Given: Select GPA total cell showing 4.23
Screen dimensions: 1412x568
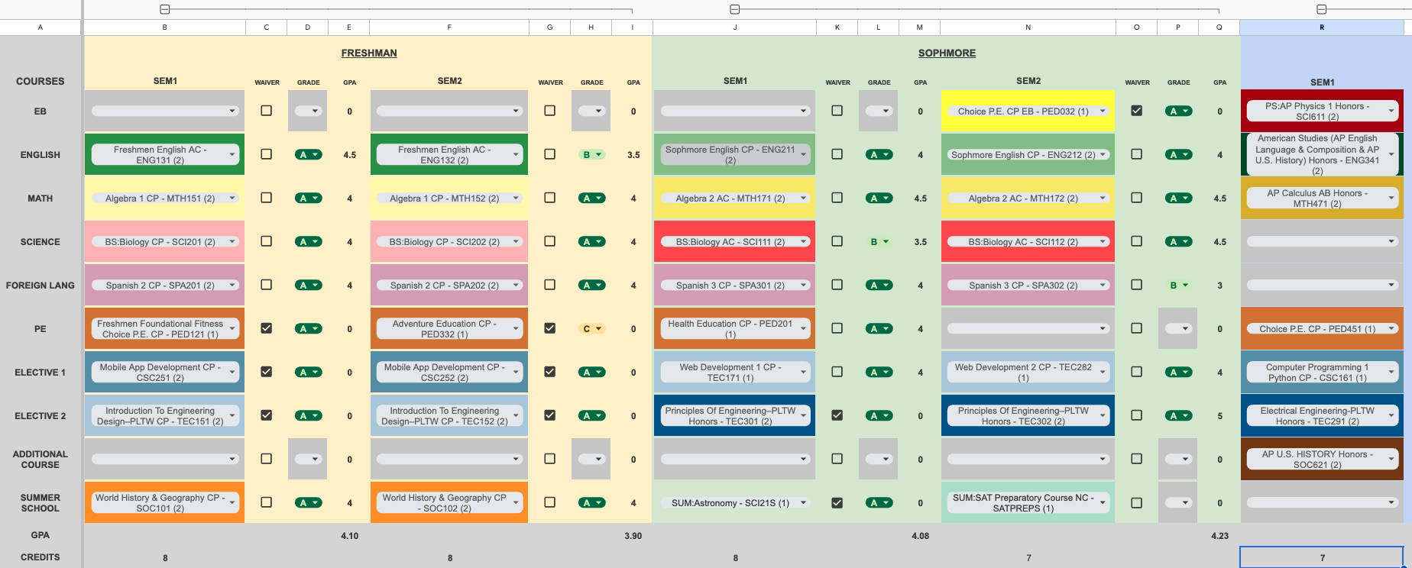Looking at the screenshot, I should click(1219, 536).
